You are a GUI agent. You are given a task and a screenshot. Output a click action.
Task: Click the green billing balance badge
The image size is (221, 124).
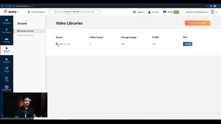click(176, 12)
